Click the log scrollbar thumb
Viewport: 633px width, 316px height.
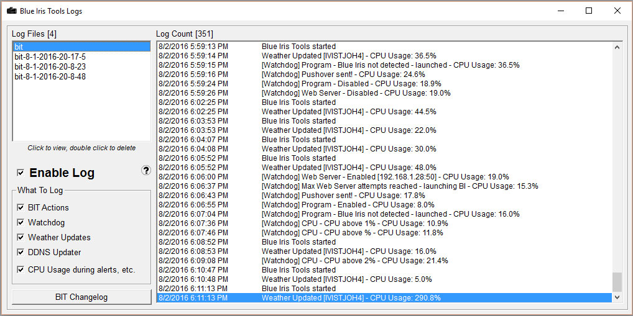pyautogui.click(x=617, y=281)
